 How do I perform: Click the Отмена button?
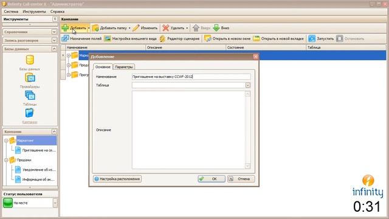point(241,179)
